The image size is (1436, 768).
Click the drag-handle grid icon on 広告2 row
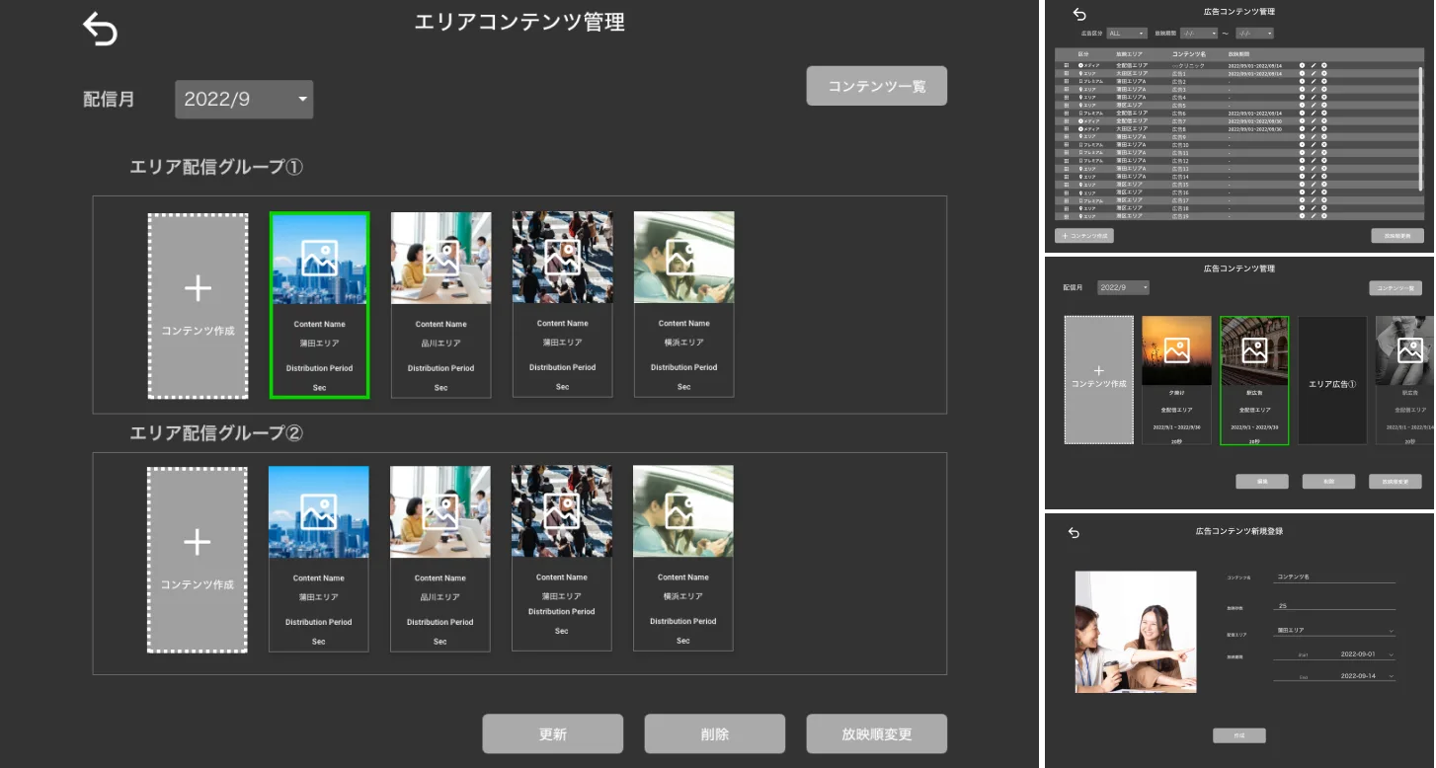coord(1066,81)
